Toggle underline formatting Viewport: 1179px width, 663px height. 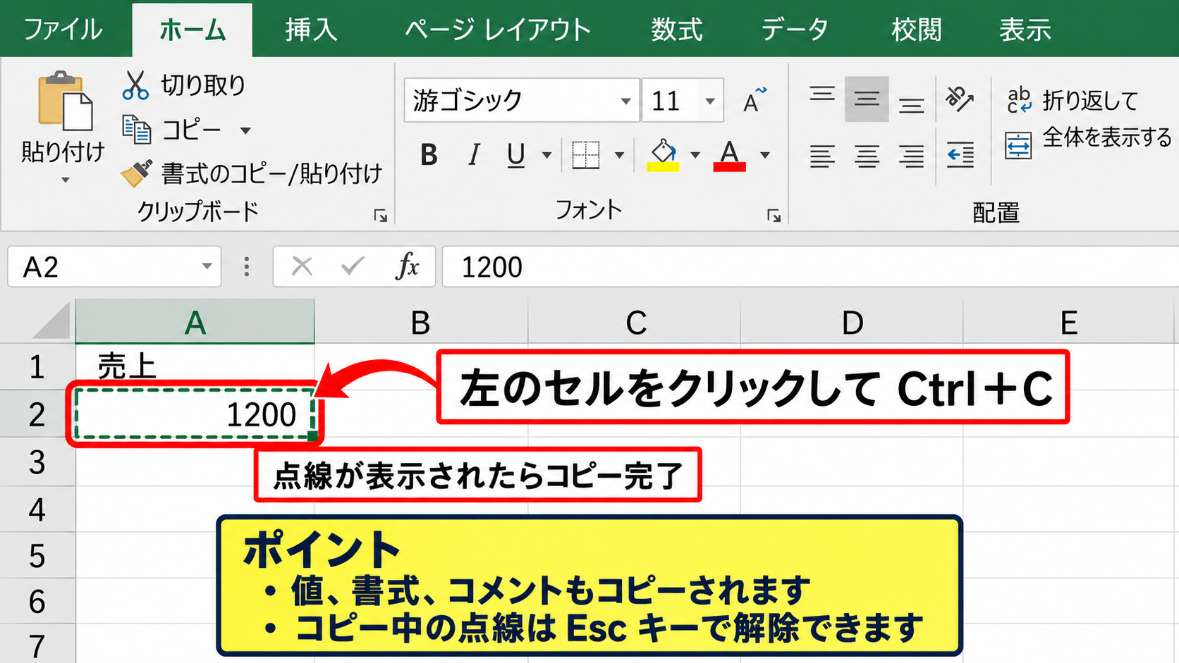(516, 155)
